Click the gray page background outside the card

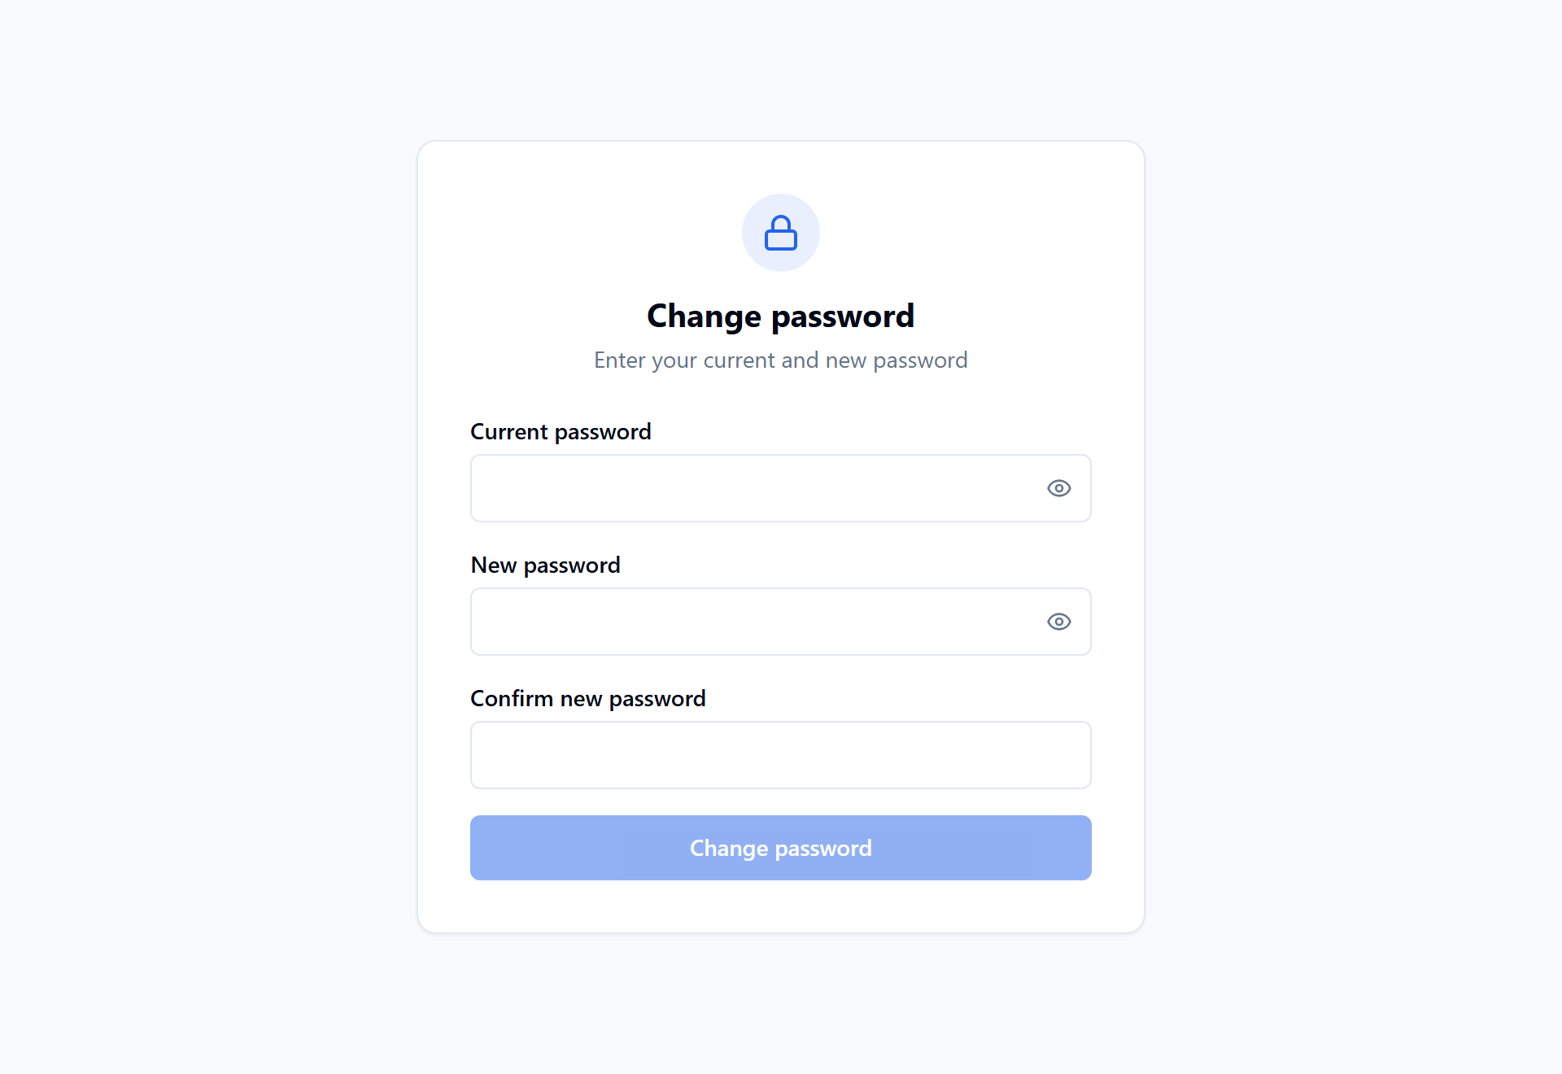203,537
